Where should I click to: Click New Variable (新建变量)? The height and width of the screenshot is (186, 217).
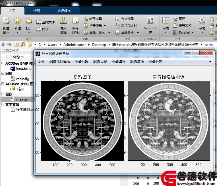coord(93,19)
